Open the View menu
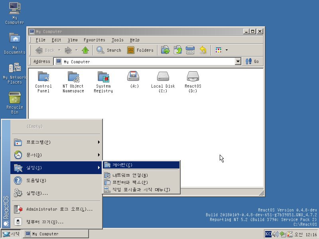The image size is (319, 239). coord(73,40)
